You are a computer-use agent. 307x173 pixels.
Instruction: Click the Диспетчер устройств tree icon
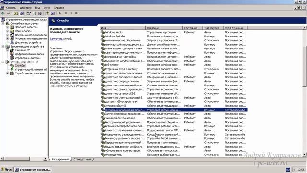pyautogui.click(x=12, y=43)
